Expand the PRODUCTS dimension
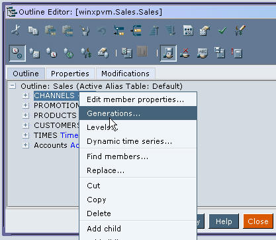The image size is (276, 240). point(26,115)
